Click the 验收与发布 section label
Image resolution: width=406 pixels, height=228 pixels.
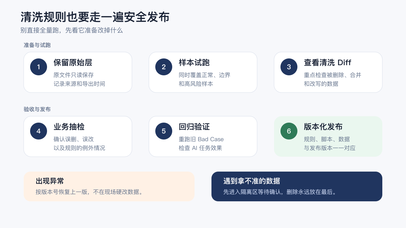tap(37, 109)
